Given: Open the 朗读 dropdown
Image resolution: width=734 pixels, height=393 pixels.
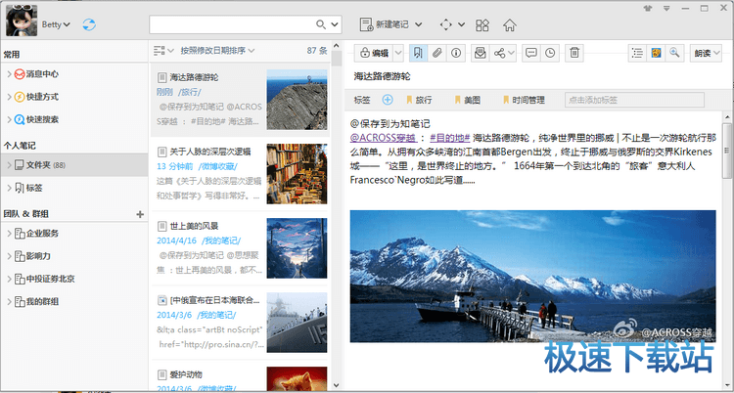Looking at the screenshot, I should (707, 54).
